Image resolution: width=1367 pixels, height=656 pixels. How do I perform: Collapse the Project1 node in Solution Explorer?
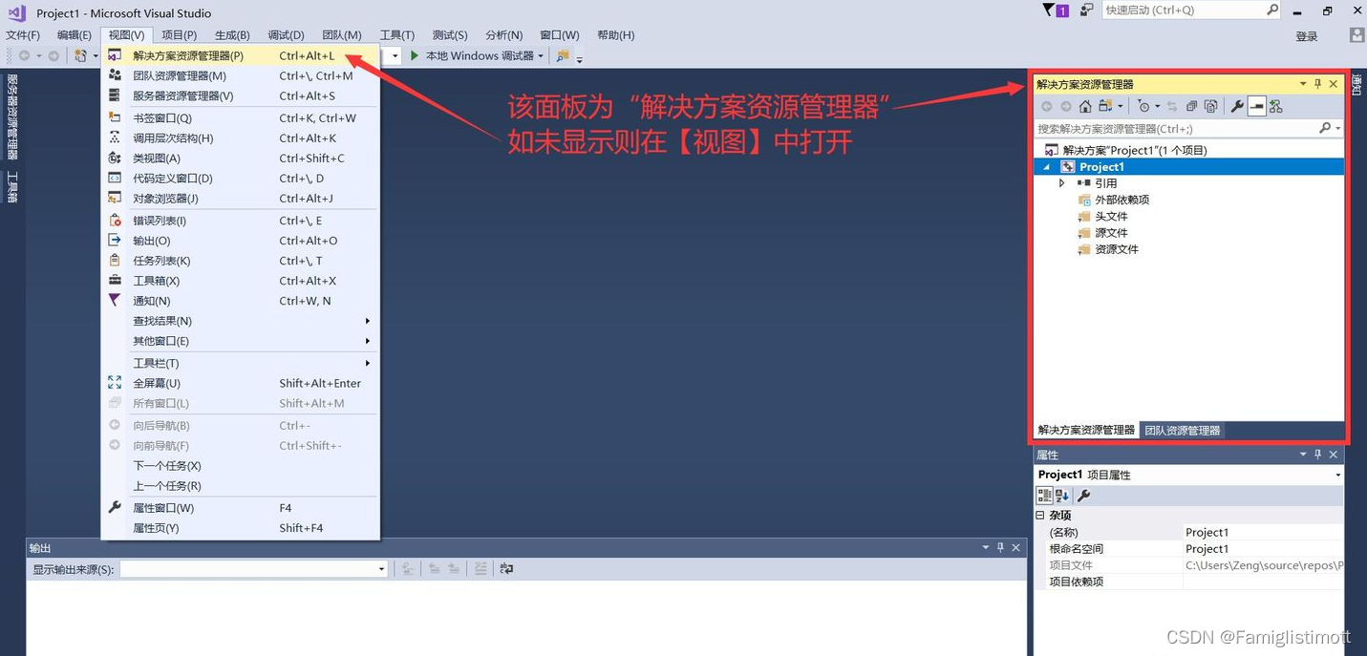[1047, 166]
